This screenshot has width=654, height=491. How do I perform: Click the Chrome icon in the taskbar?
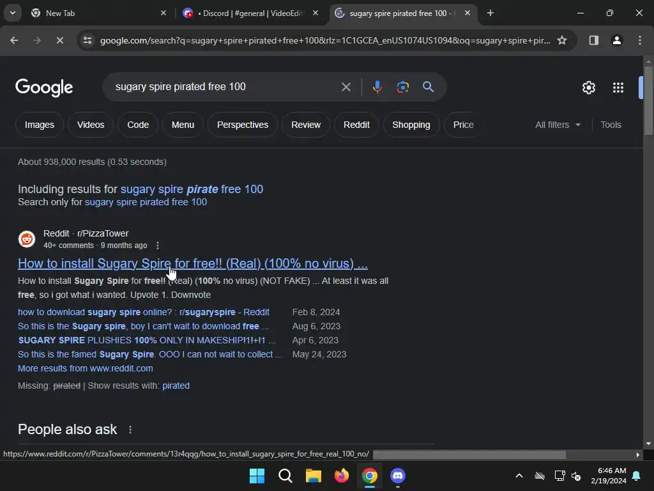click(370, 476)
